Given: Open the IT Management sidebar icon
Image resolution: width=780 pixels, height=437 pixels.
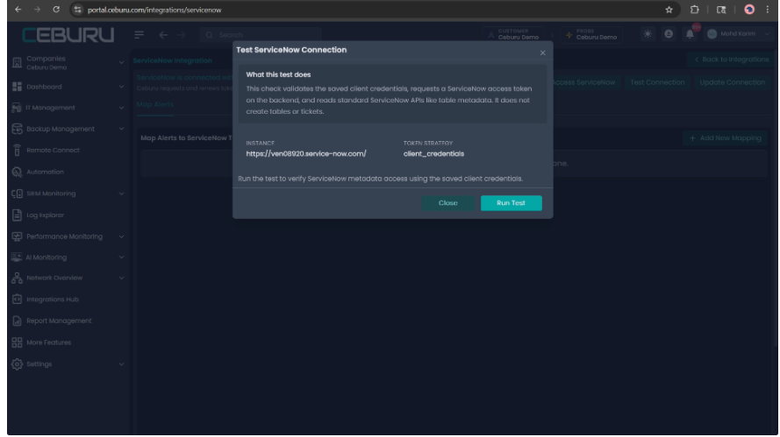Looking at the screenshot, I should [x=17, y=108].
